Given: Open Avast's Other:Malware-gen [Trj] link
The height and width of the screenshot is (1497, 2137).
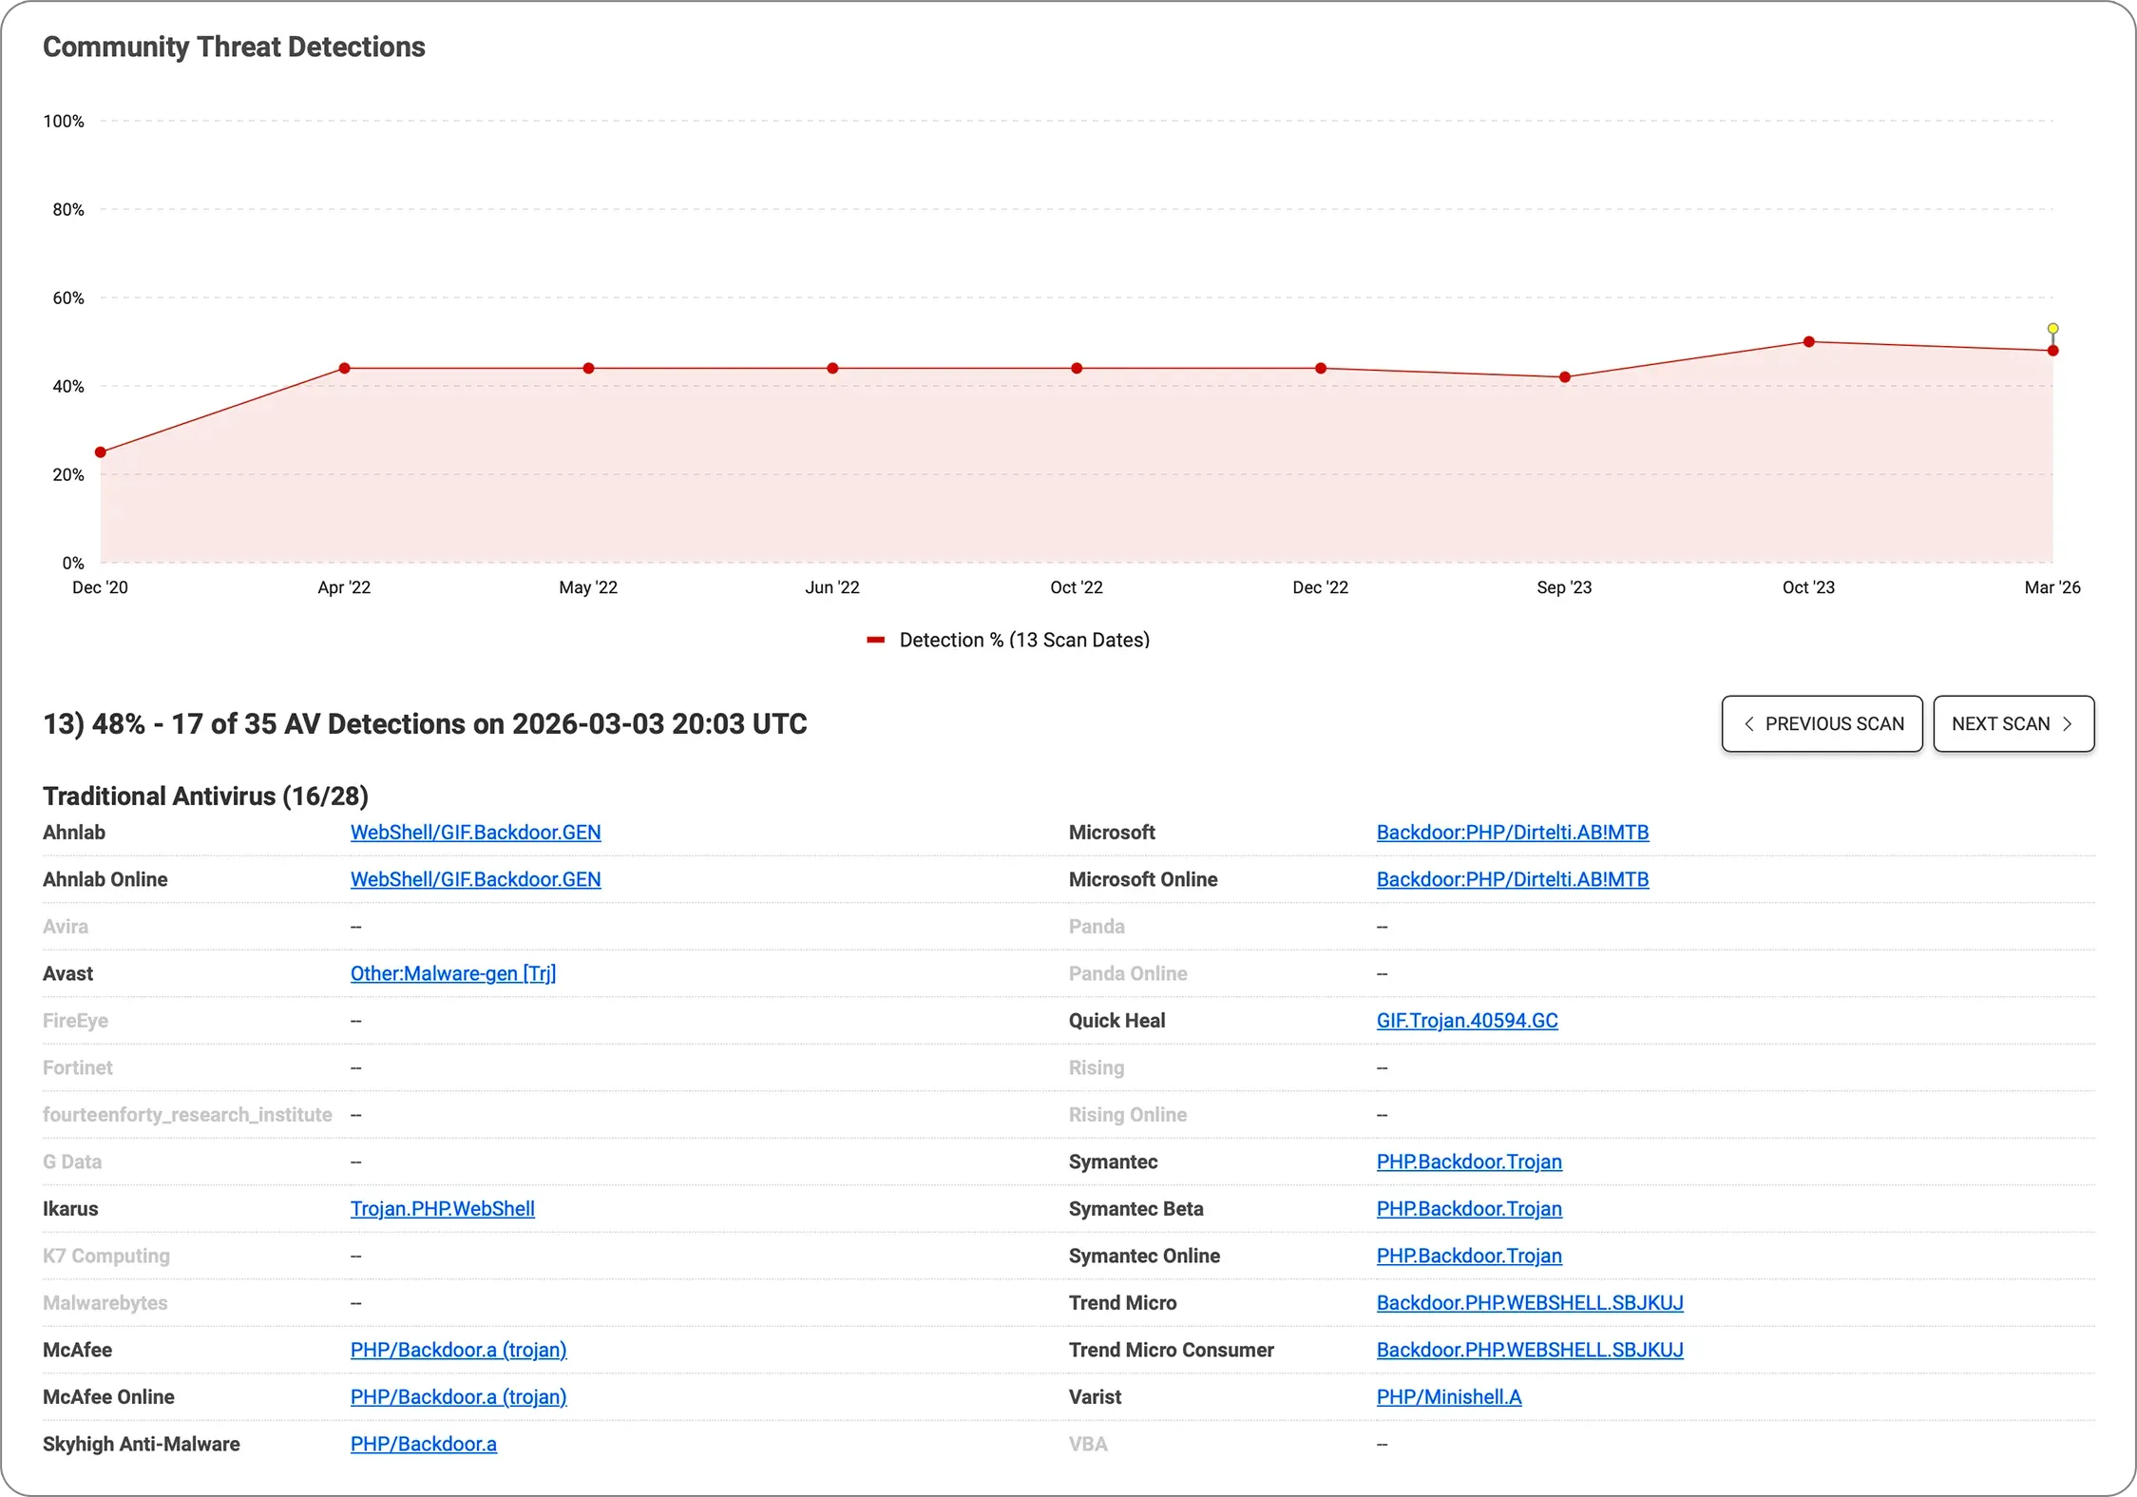Looking at the screenshot, I should pos(453,973).
